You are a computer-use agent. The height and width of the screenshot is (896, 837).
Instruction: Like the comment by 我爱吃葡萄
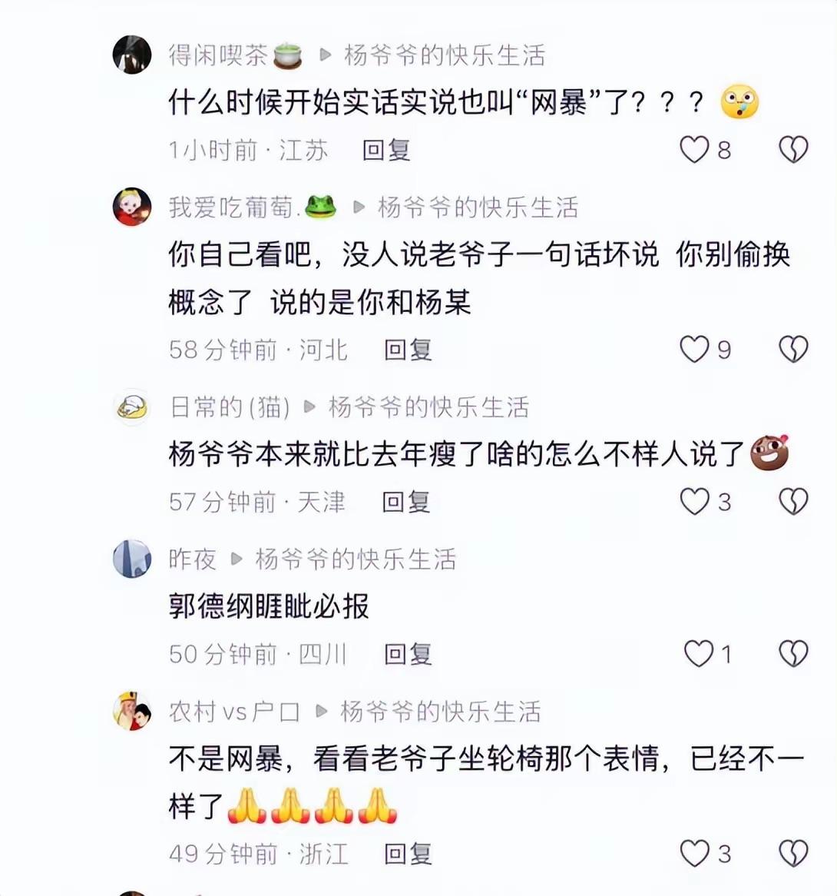point(694,349)
